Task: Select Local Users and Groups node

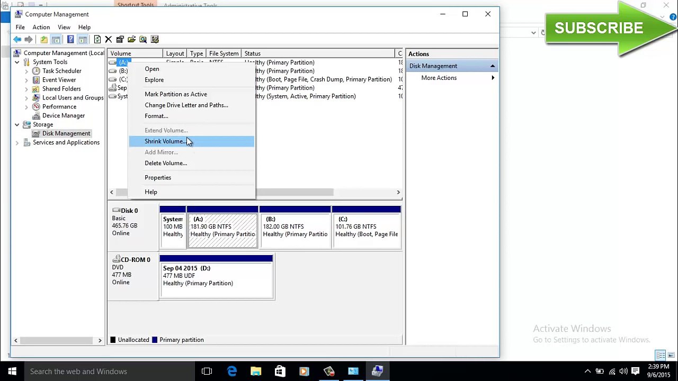Action: point(73,98)
